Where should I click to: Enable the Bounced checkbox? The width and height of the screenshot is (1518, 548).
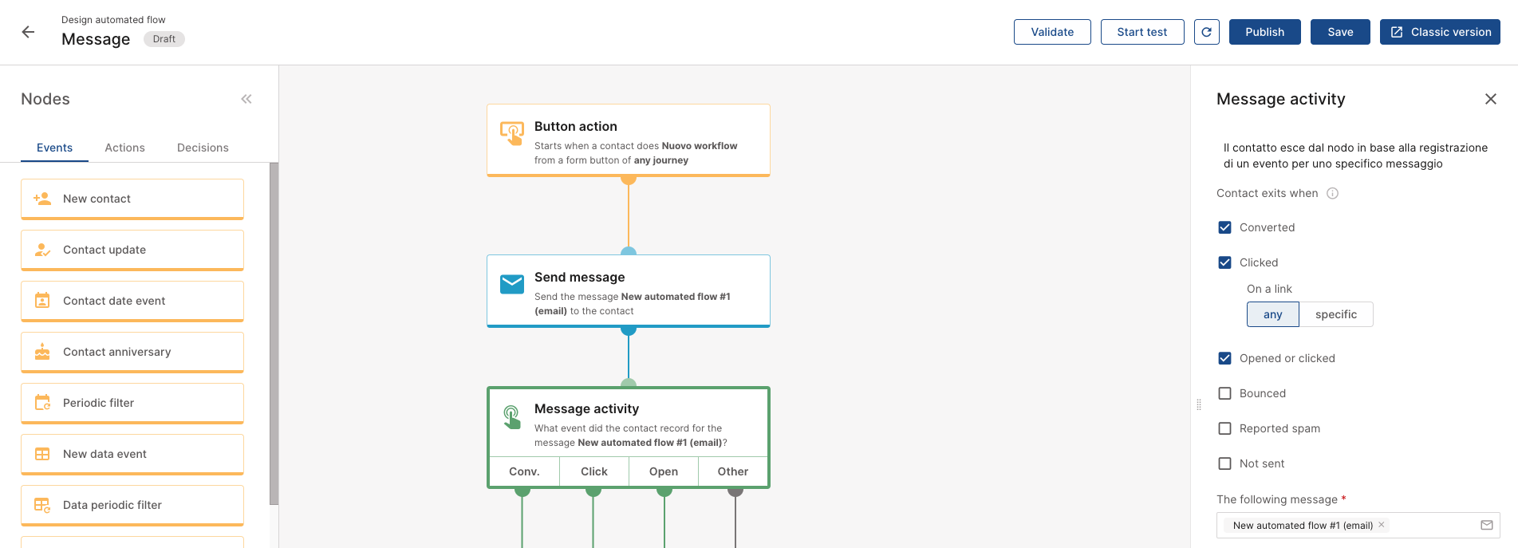point(1224,393)
